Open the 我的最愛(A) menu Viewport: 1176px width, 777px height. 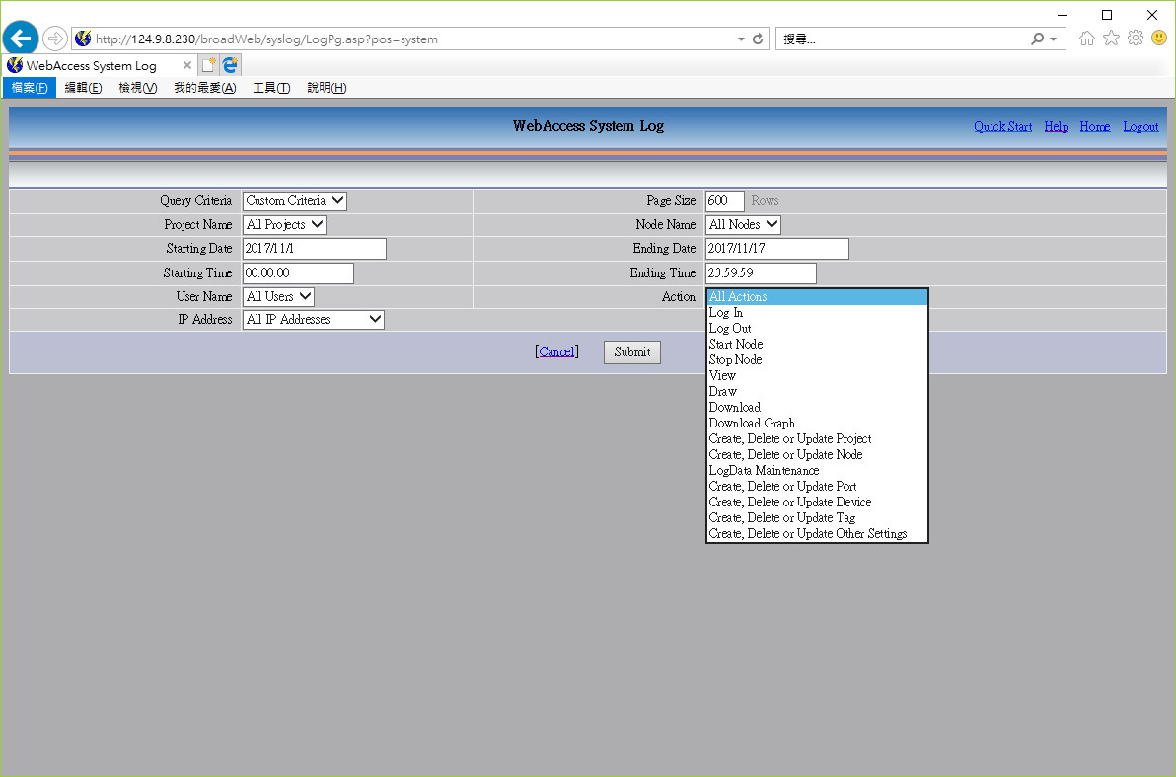tap(205, 88)
